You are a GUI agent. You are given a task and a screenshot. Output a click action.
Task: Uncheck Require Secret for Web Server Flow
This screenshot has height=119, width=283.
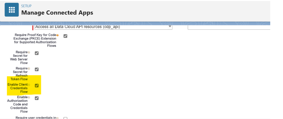37,53
